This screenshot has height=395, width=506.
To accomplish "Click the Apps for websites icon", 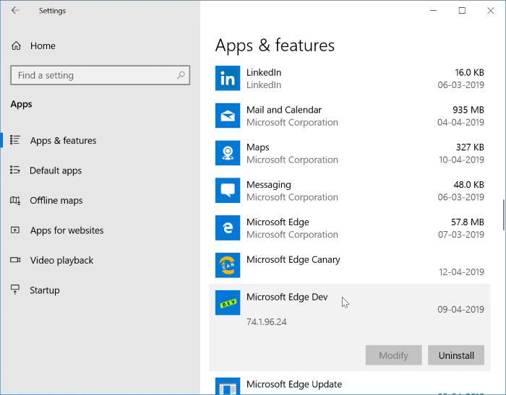I will (x=15, y=230).
